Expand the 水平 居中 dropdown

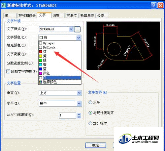click(79, 104)
